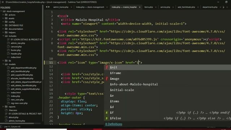The image size is (231, 130).
Task: Open the items.php tab
Action: 148,7
